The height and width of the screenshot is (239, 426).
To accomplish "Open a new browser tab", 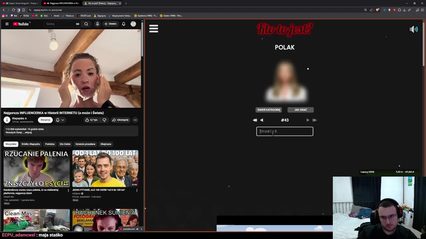I will point(126,3).
